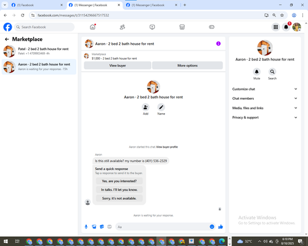The image size is (308, 246).
Task: Send quick reply 'Sorry, it's not available.'
Action: (x=119, y=198)
